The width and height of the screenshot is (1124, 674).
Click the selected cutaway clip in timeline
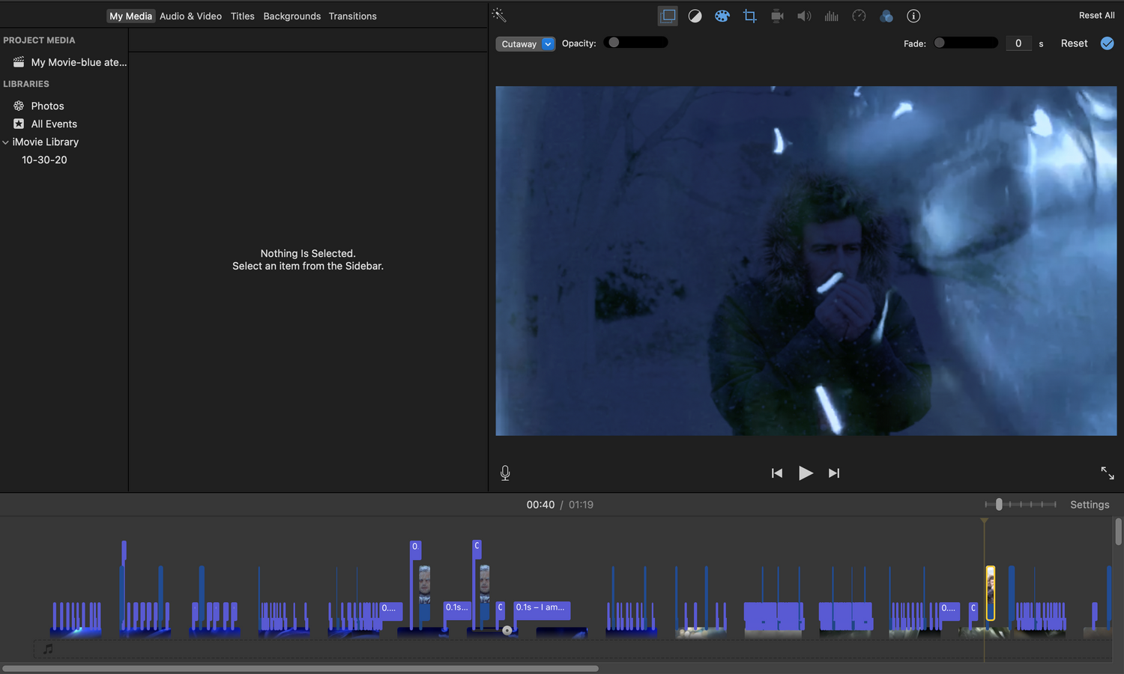click(x=990, y=593)
